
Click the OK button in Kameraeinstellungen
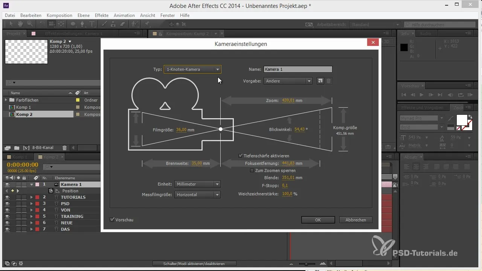pos(318,220)
